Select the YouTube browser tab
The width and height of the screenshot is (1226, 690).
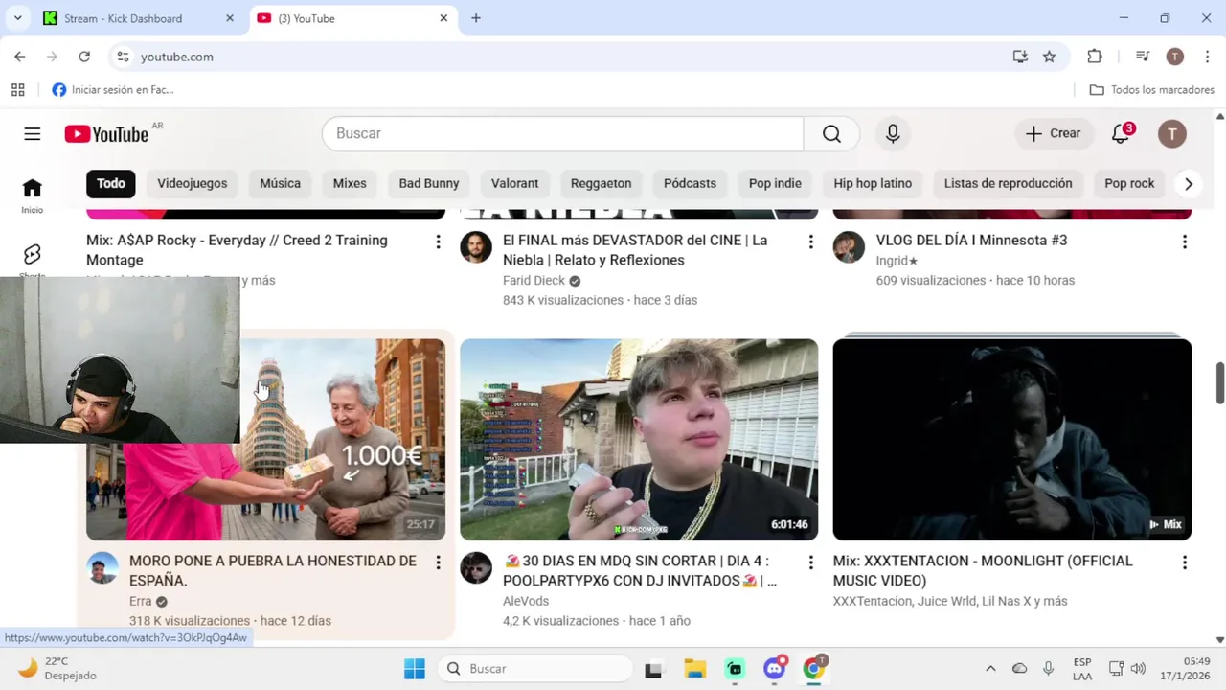point(353,18)
